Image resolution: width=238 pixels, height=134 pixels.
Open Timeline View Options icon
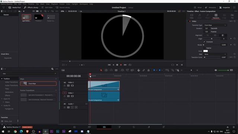point(63,70)
